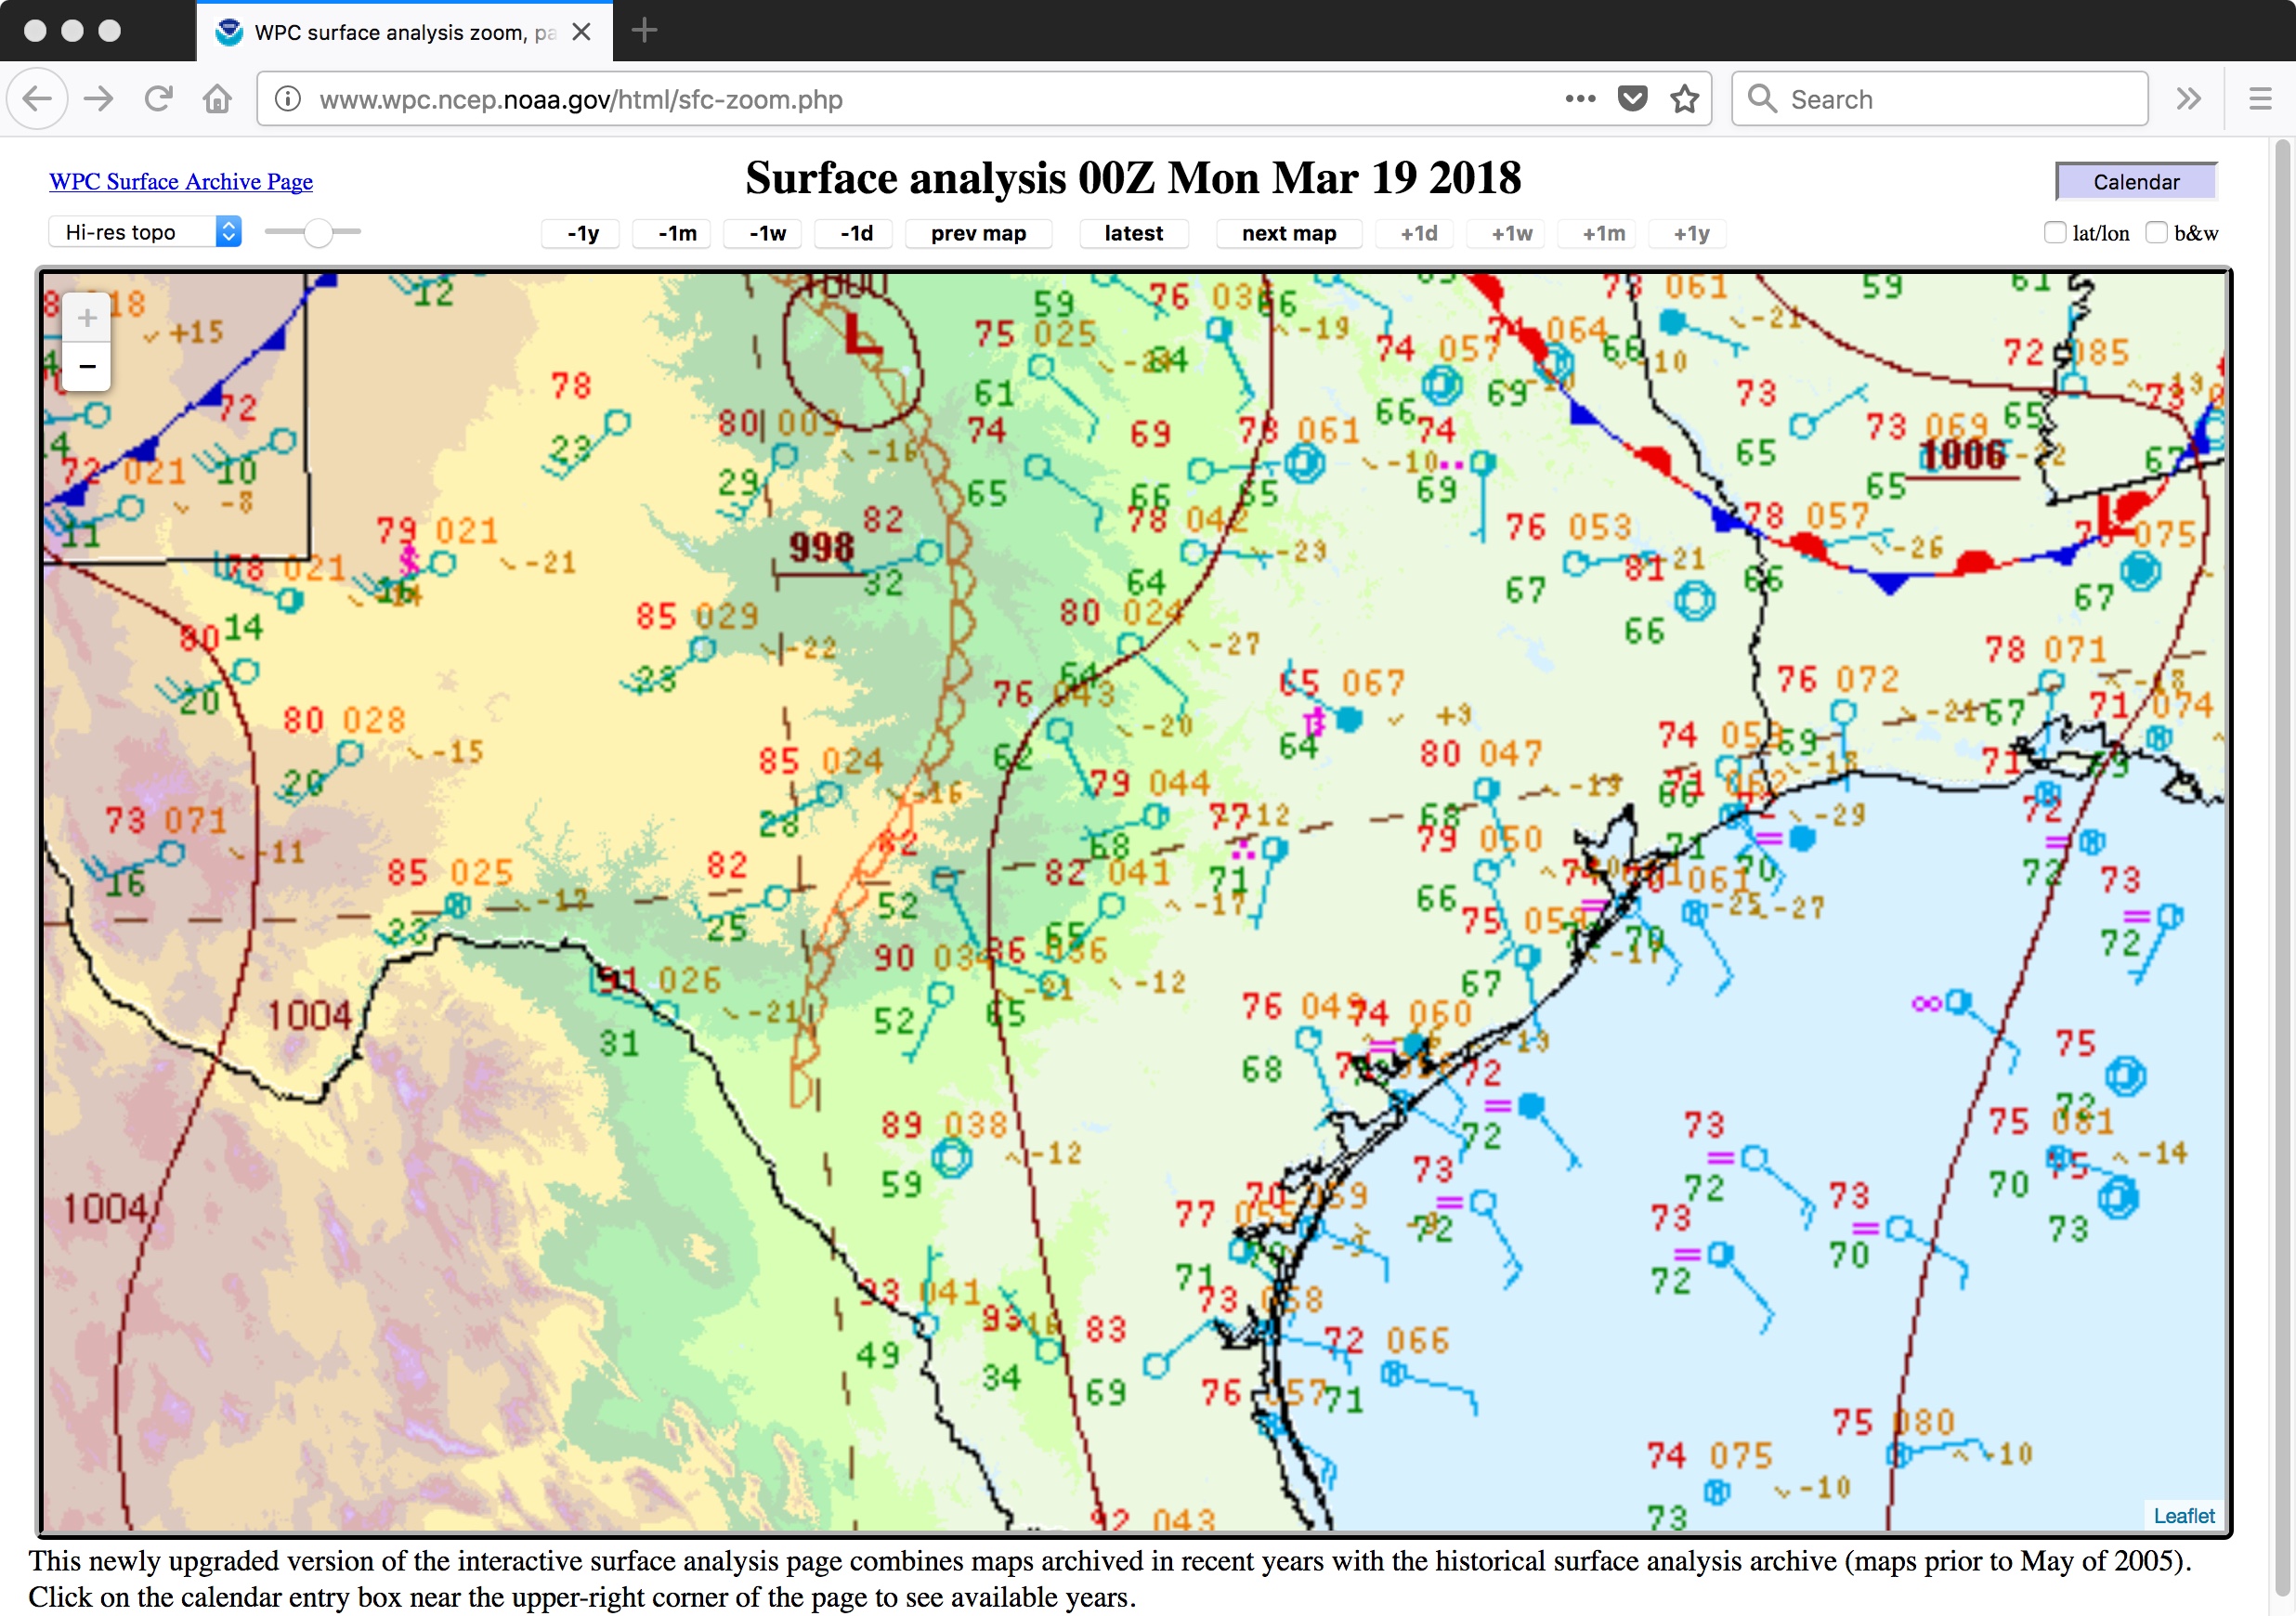The height and width of the screenshot is (1616, 2296).
Task: Open the Firefox hamburger menu
Action: [2260, 99]
